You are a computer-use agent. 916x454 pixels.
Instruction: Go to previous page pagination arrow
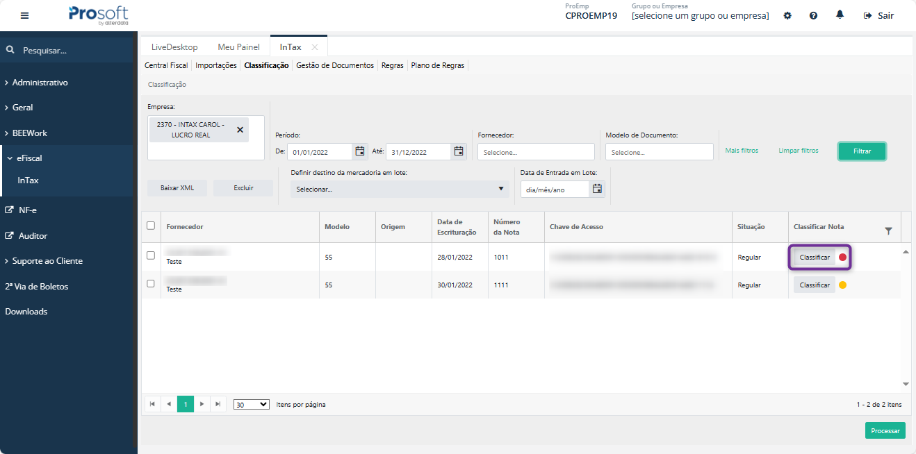(169, 404)
